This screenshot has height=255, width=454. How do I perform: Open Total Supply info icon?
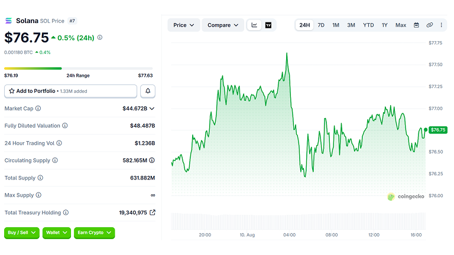[x=40, y=178]
